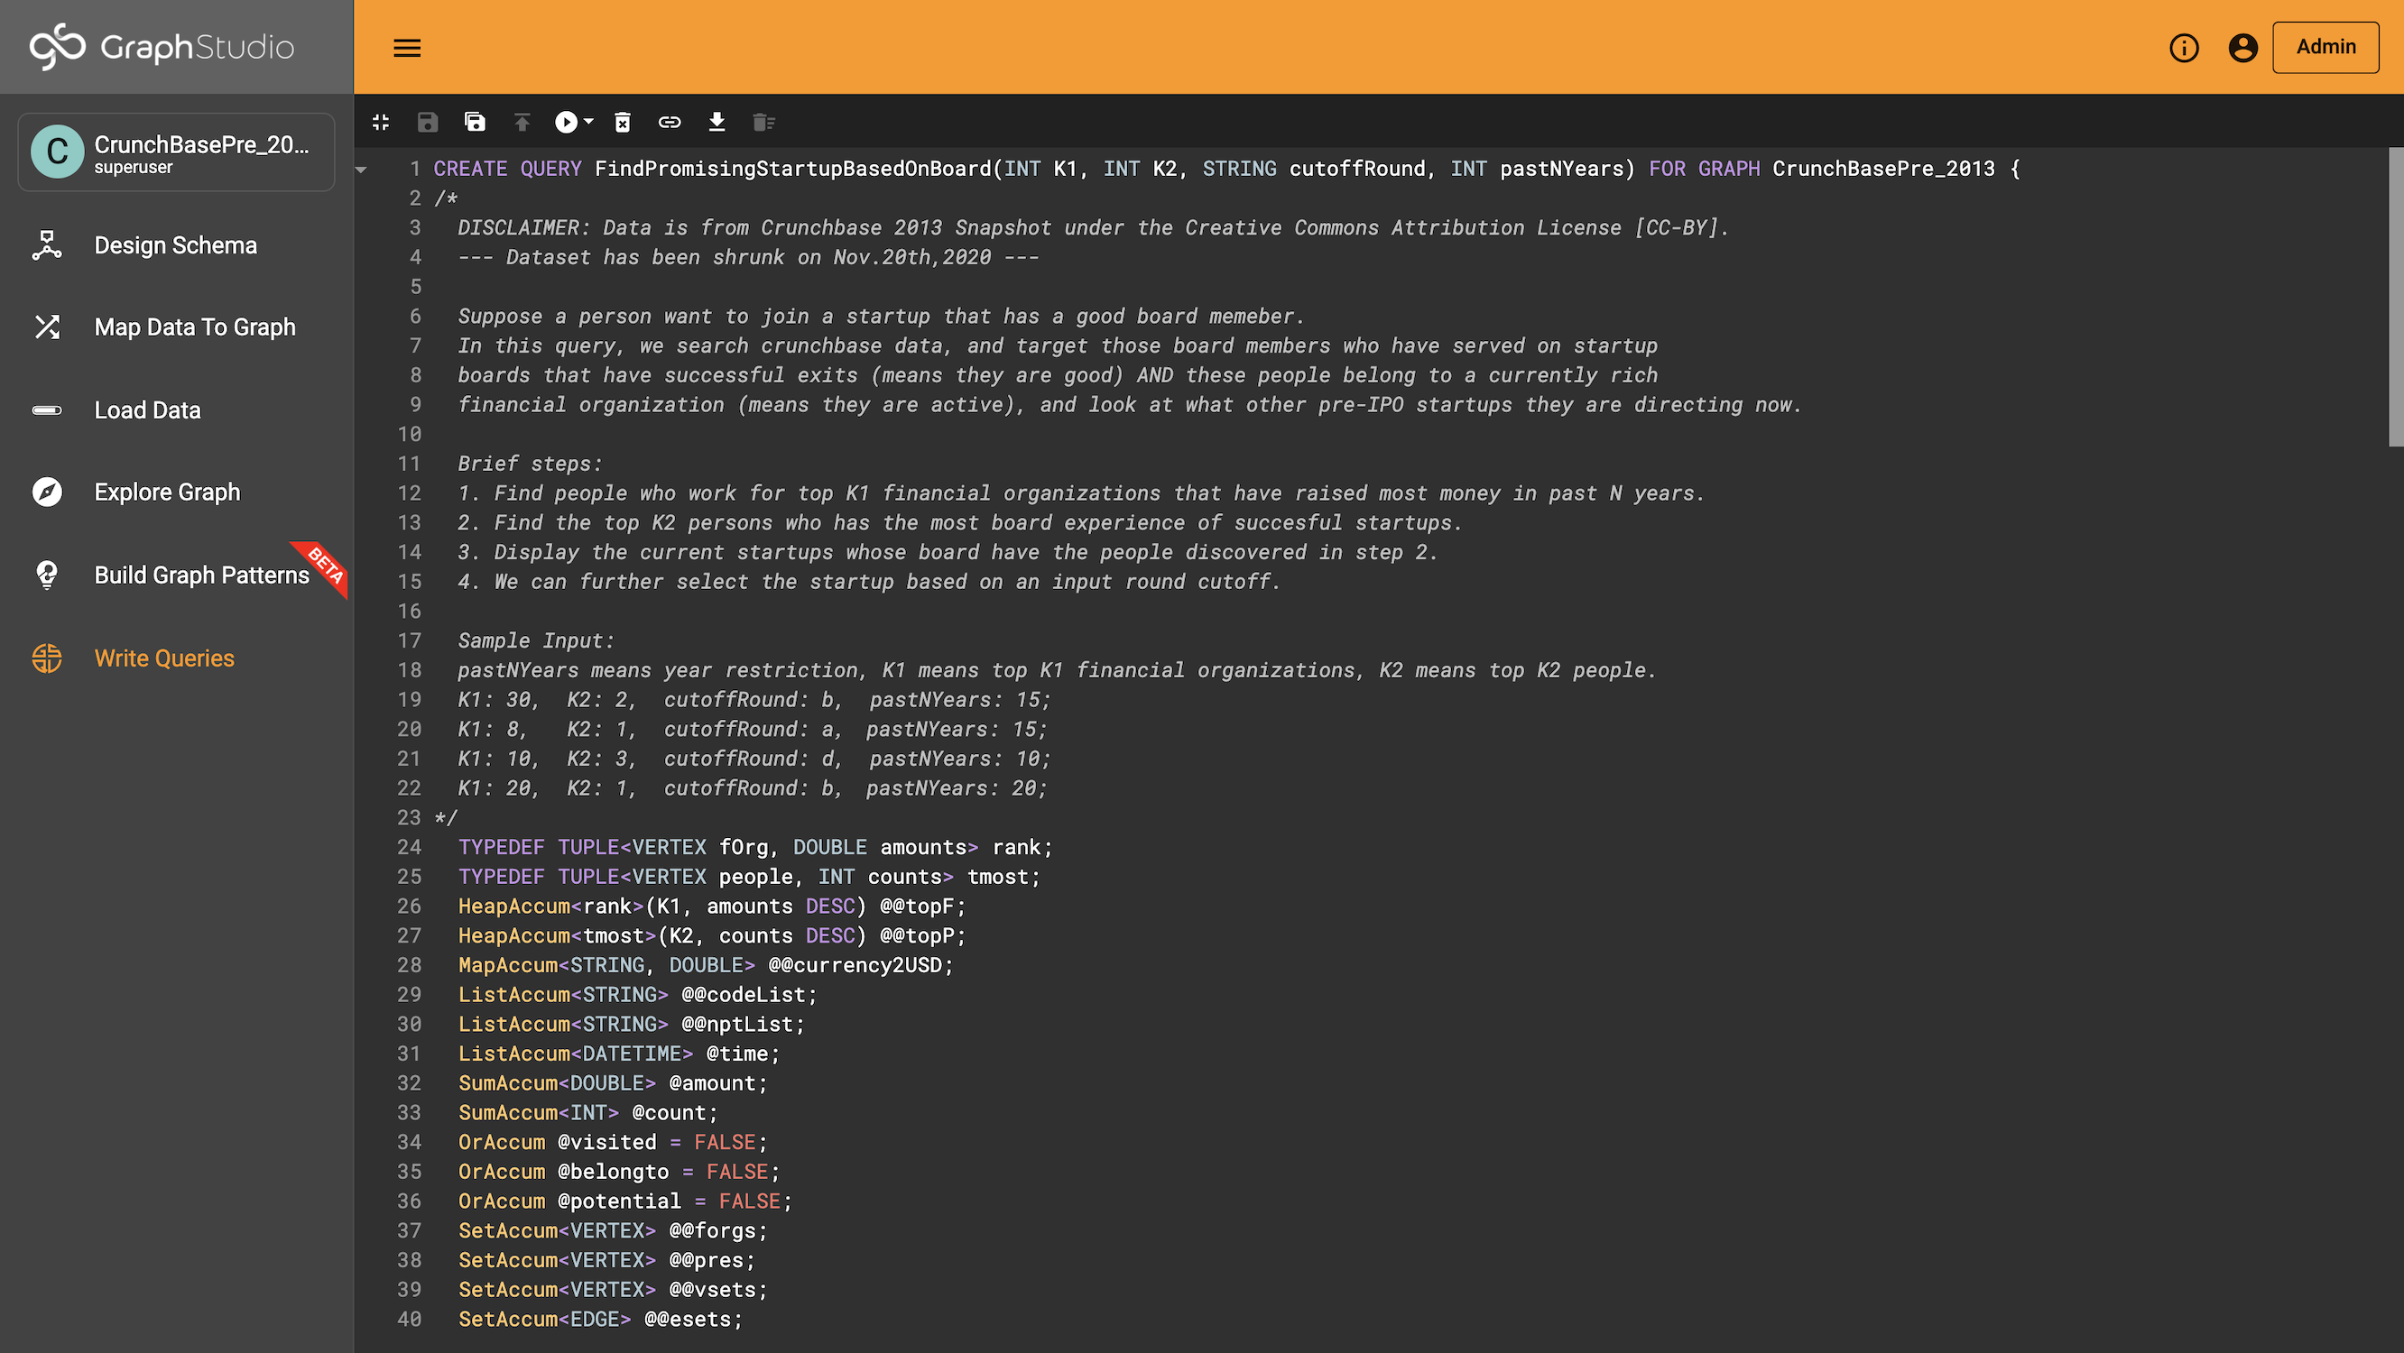This screenshot has height=1353, width=2404.
Task: Go to Design Schema page
Action: pyautogui.click(x=175, y=245)
